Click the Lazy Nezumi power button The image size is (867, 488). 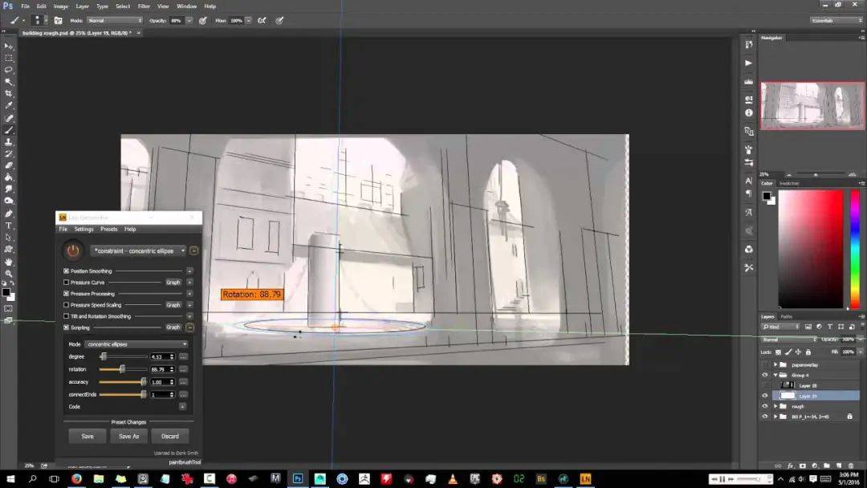point(74,250)
